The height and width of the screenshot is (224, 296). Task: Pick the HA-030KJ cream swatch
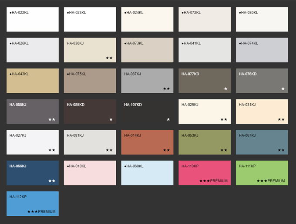click(90, 50)
